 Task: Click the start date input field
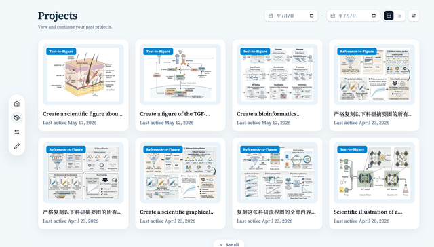pyautogui.click(x=291, y=16)
